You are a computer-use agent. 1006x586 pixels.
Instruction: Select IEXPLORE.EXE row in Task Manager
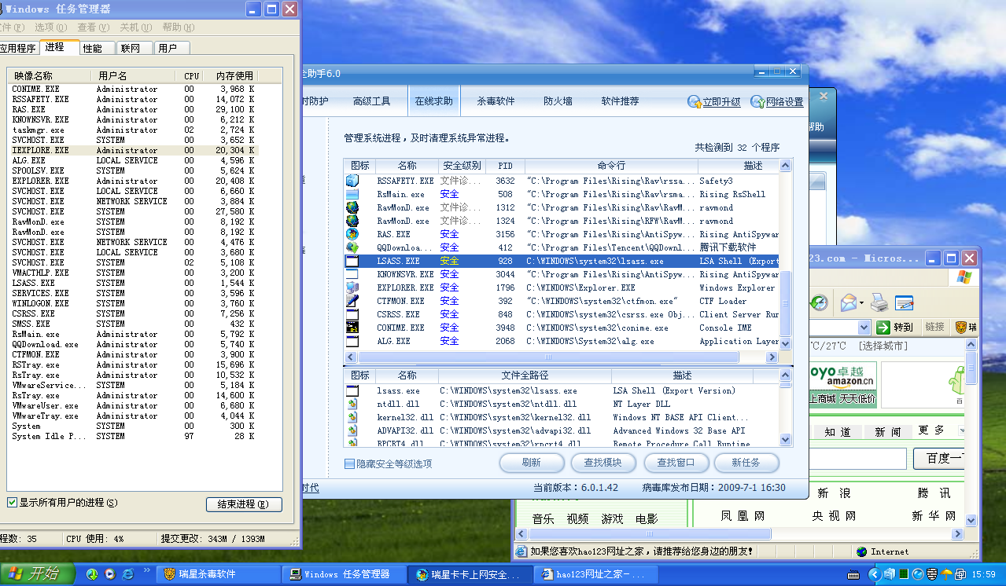click(41, 150)
